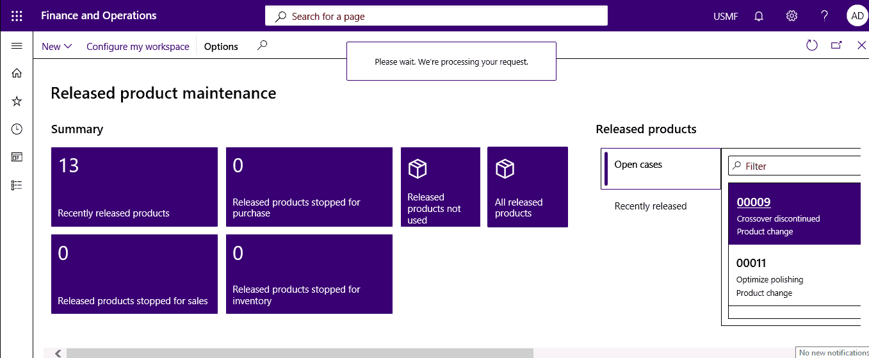Expand the New dropdown menu
Viewport: 869px width, 358px height.
57,46
